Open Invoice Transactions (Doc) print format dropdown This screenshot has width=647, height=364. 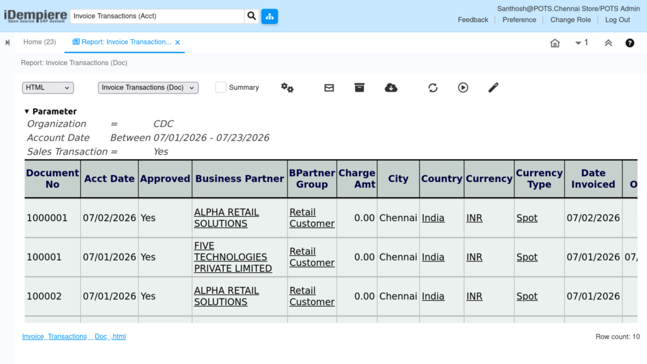pyautogui.click(x=148, y=87)
